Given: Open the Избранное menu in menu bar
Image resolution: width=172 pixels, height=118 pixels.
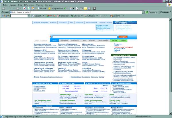Looking at the screenshot, I should coord(29,5).
